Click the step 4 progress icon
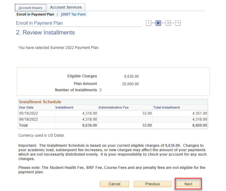Viewport: 226px width, 191px height. pyautogui.click(x=178, y=23)
